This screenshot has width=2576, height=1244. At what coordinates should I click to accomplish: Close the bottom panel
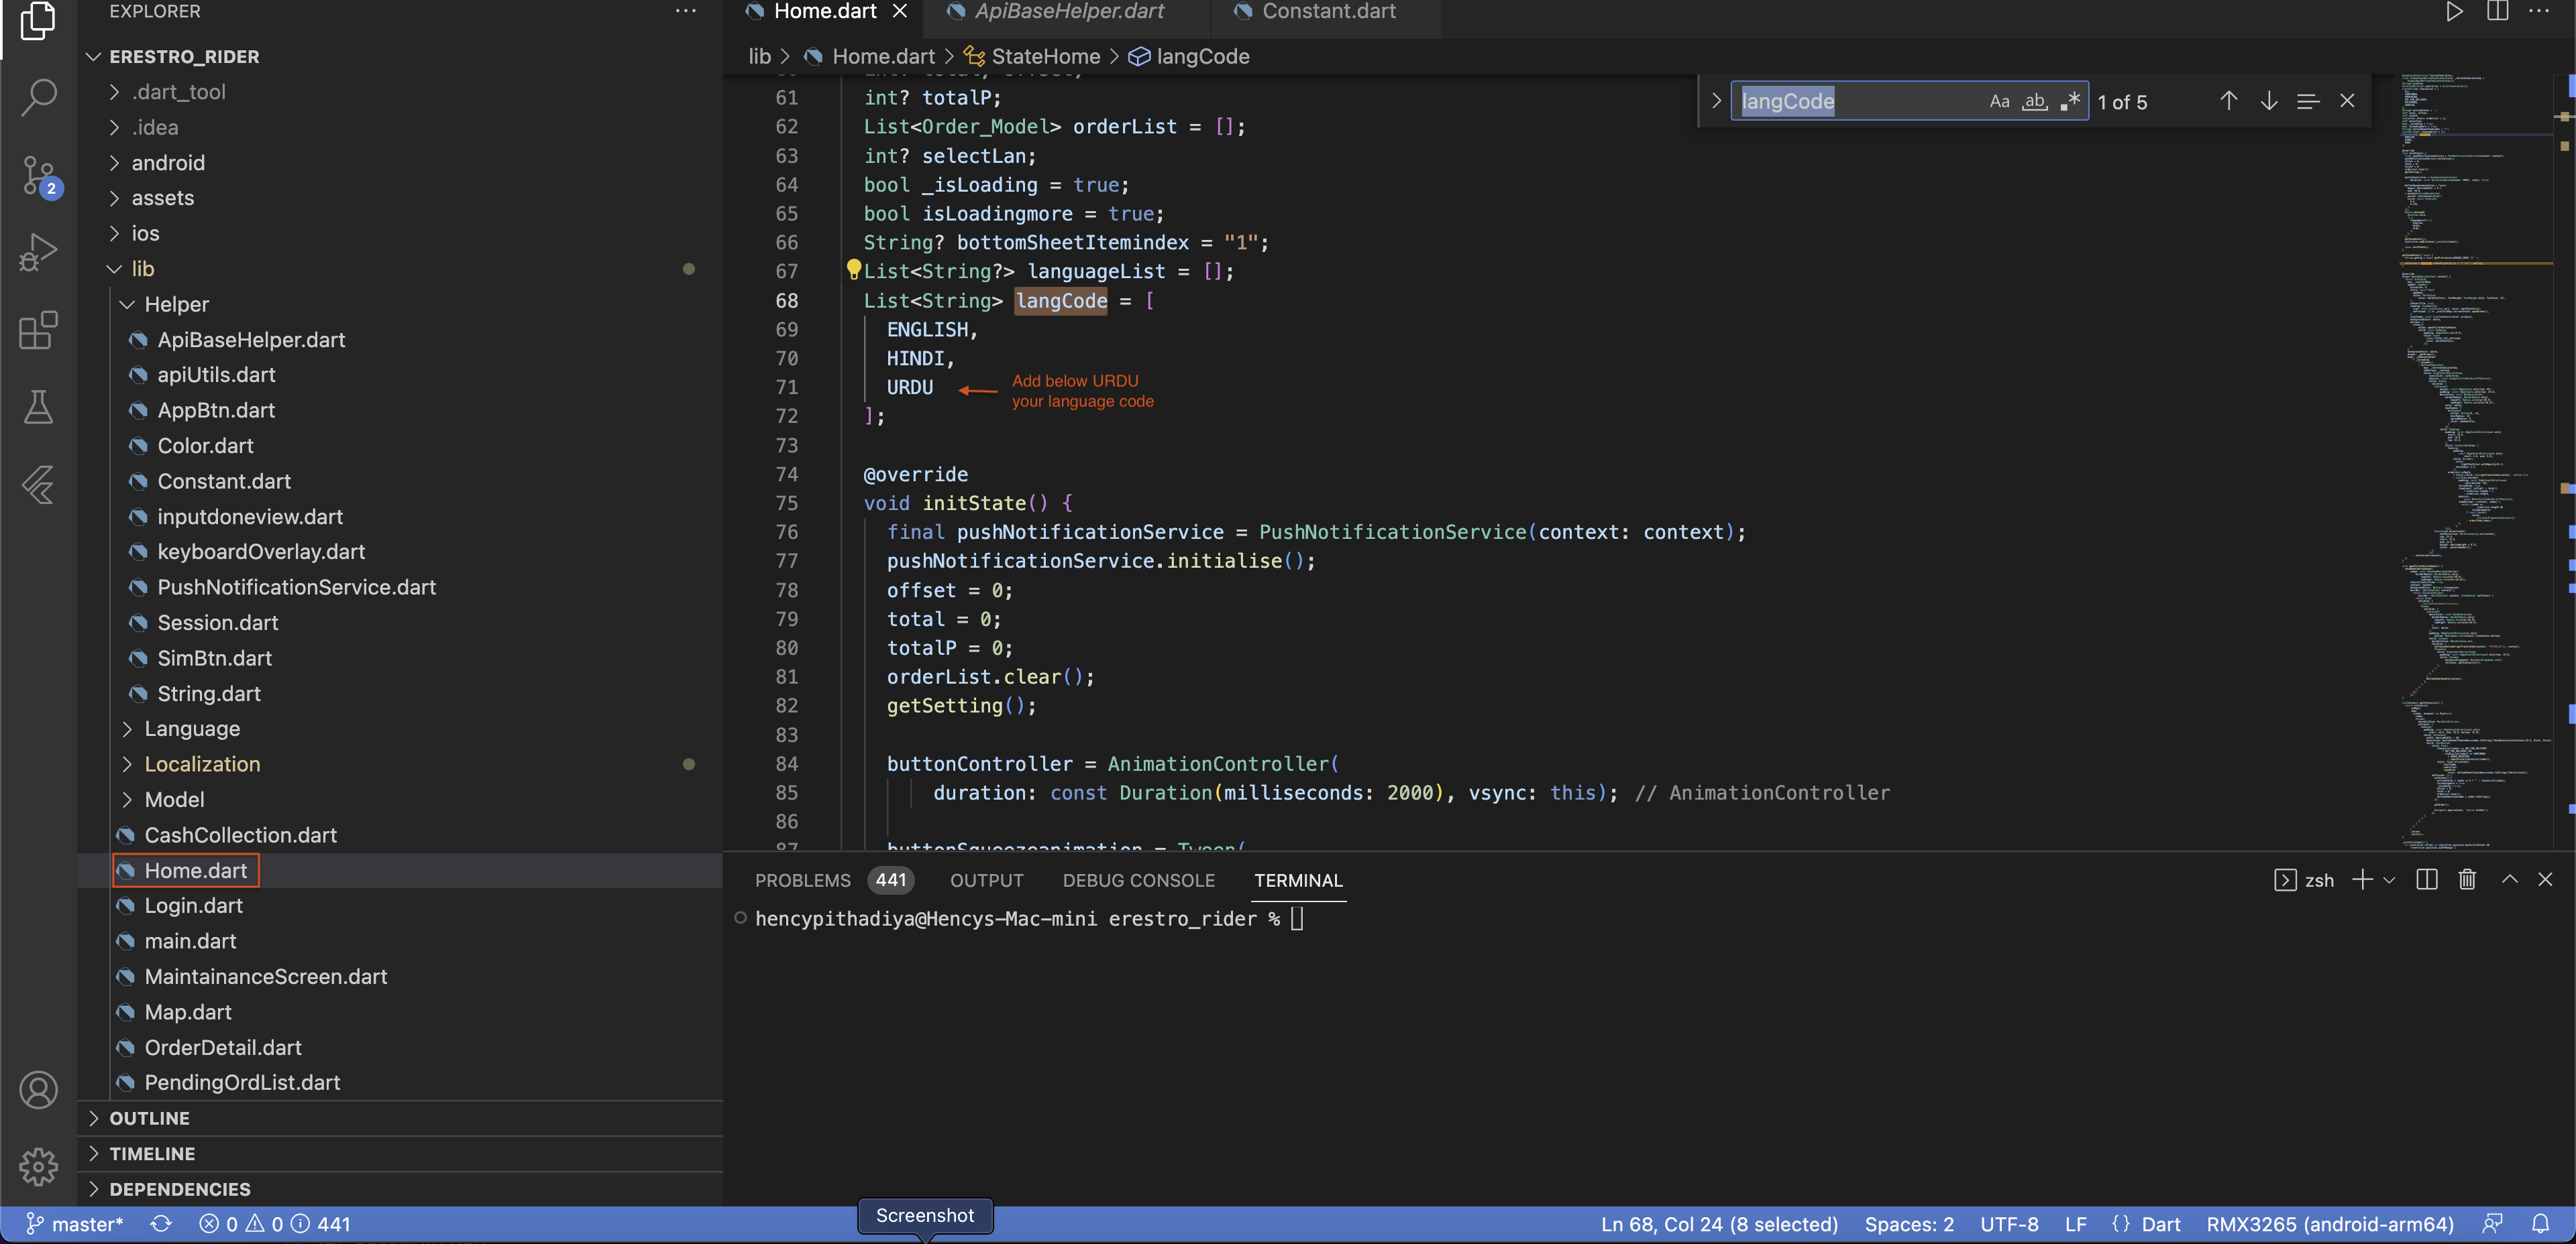tap(2545, 879)
